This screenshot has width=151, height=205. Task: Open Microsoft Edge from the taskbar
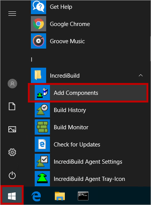(36, 196)
